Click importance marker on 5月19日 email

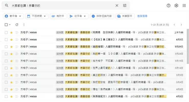pyautogui.click(x=17, y=61)
